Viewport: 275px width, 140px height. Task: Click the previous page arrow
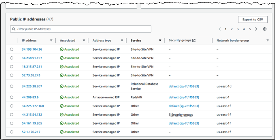[219, 29]
